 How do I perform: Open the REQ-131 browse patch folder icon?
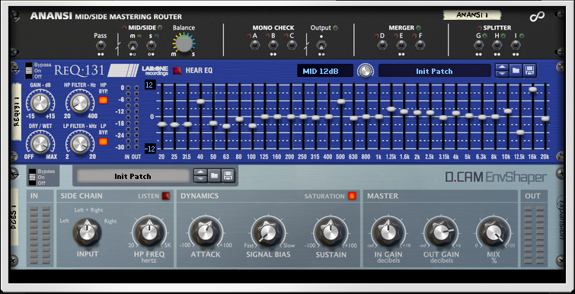[516, 70]
